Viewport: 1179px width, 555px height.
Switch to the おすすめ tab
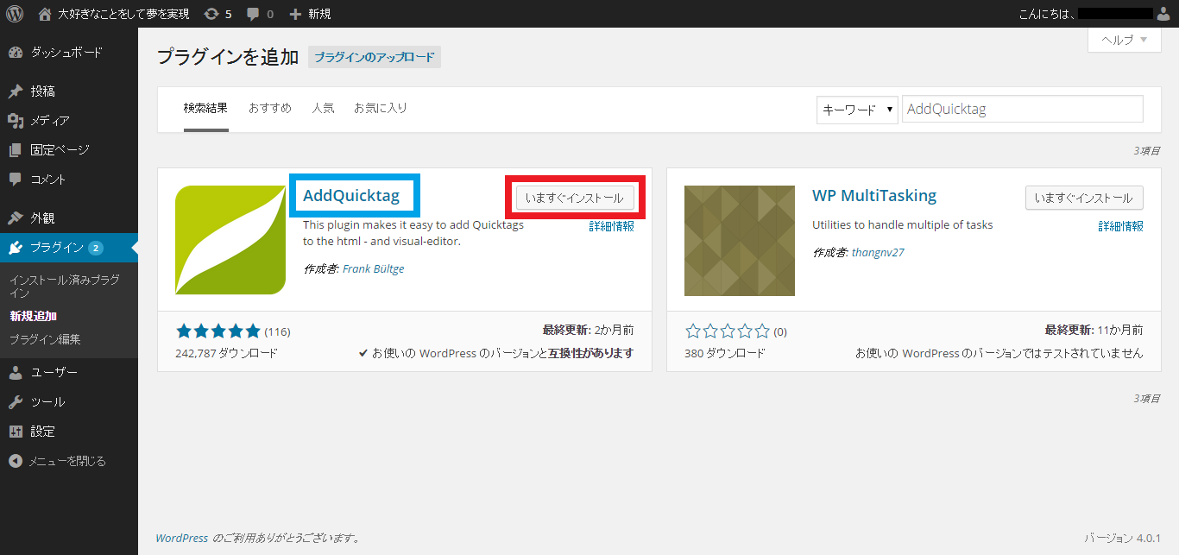pyautogui.click(x=270, y=109)
